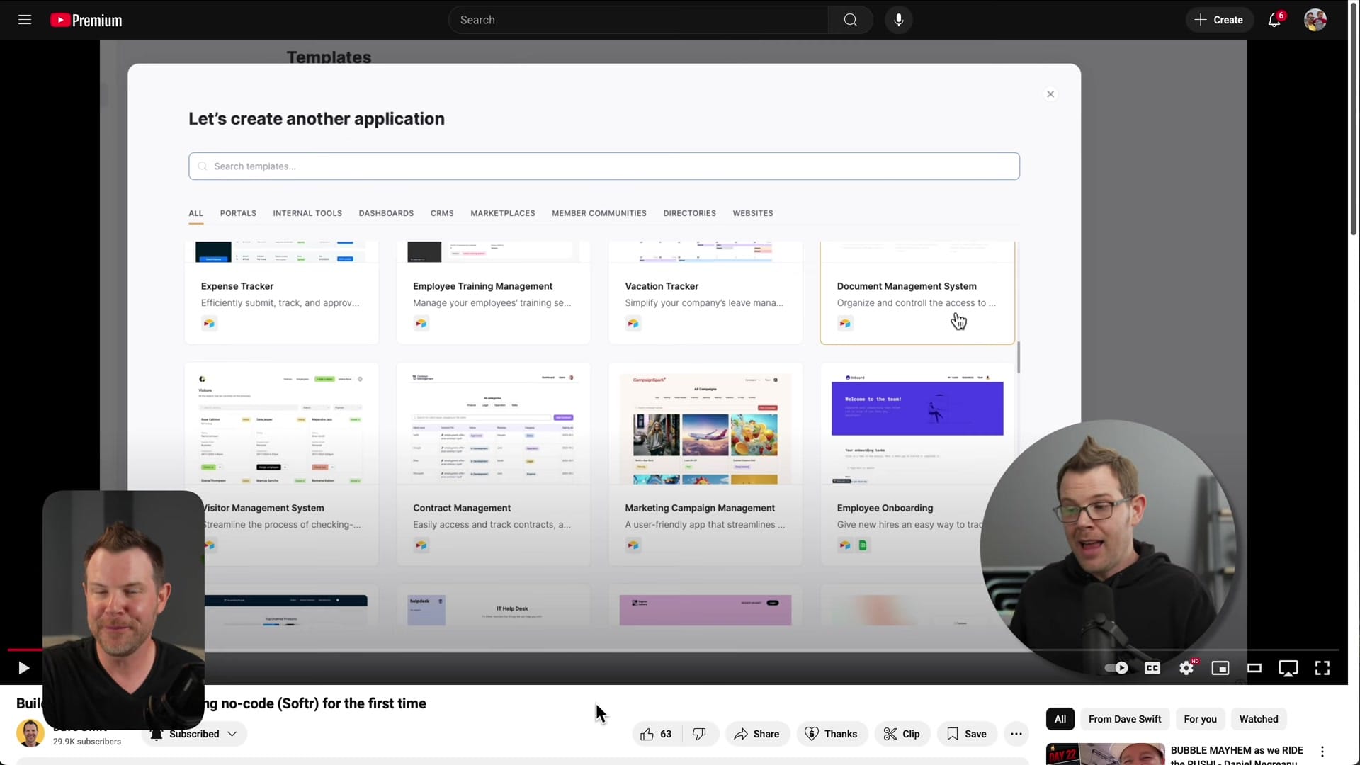Enter full screen mode
This screenshot has width=1360, height=765.
[x=1322, y=668]
